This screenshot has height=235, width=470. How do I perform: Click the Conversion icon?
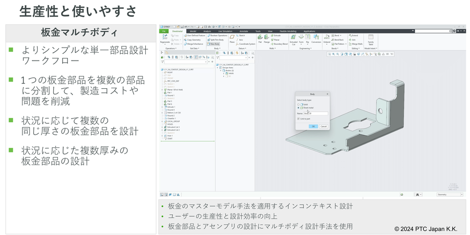point(316,38)
